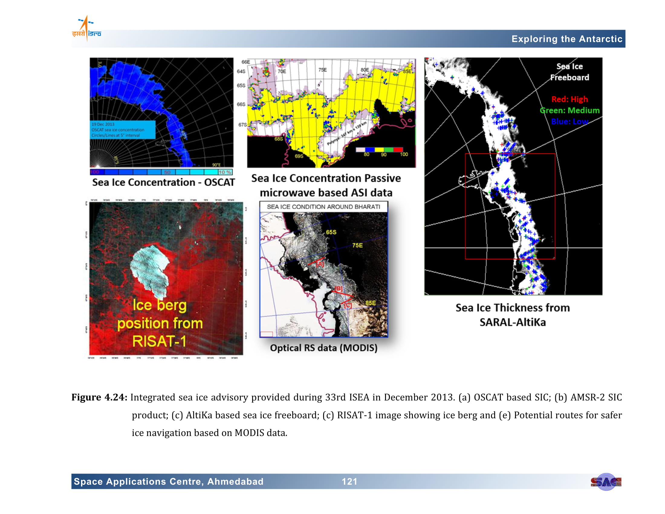Click the '75E' label on MODIS image

coord(358,245)
